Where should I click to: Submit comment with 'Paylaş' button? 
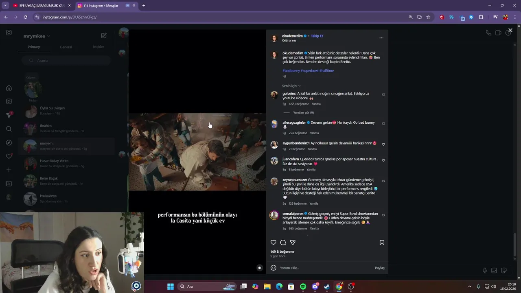[x=379, y=268]
